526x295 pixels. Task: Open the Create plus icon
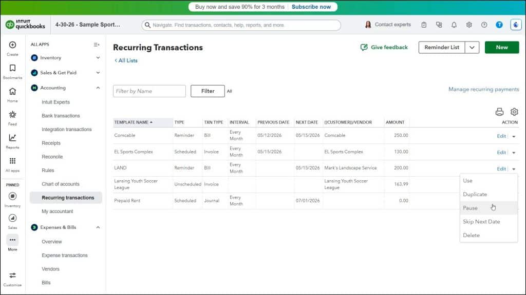[12, 45]
